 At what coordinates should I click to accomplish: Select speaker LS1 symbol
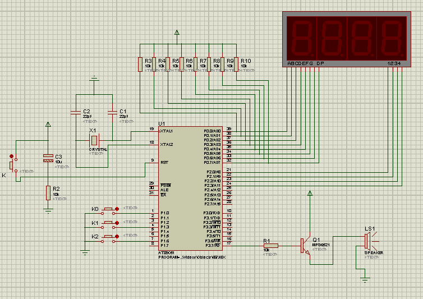(x=371, y=241)
